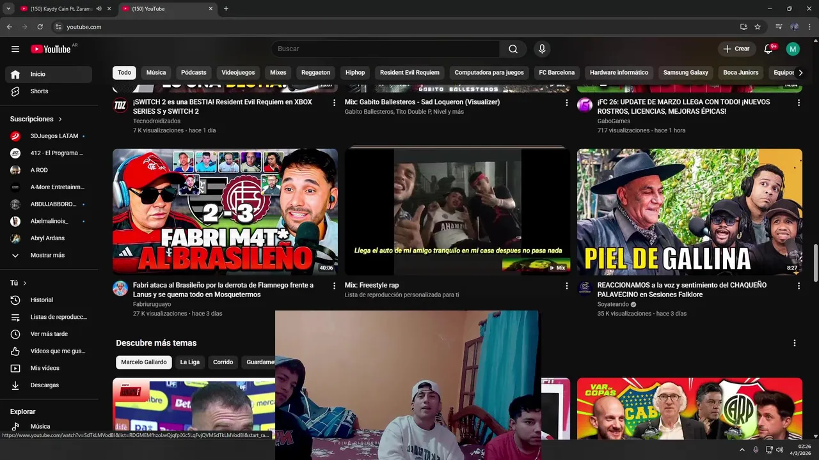Open Mis videos in the sidebar

click(49, 368)
